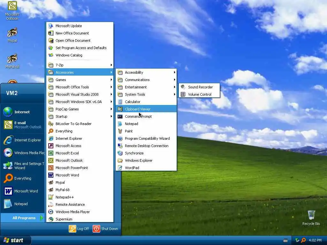Click the Microsoft PowerPoint icon
The width and height of the screenshot is (327, 245).
click(51, 168)
